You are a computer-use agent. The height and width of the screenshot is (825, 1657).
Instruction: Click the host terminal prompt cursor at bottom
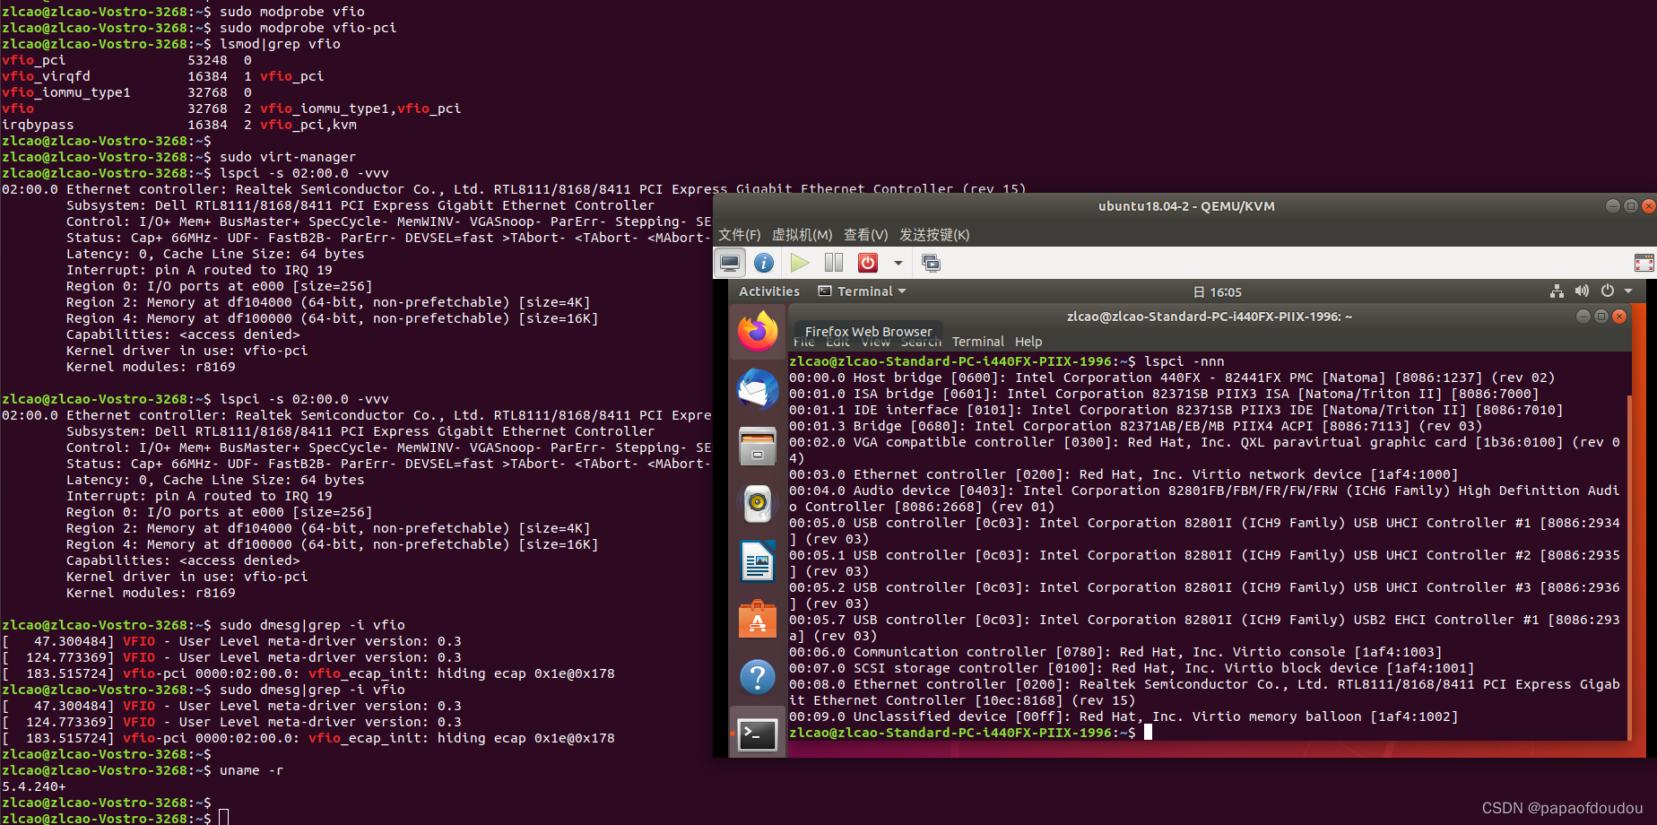[x=224, y=818]
